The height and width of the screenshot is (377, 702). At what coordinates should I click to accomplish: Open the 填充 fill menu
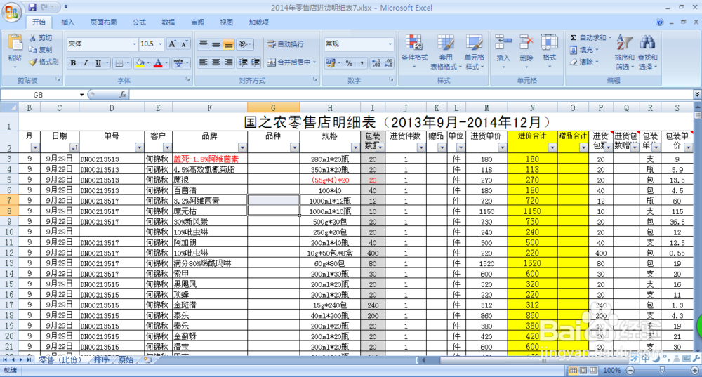[584, 50]
